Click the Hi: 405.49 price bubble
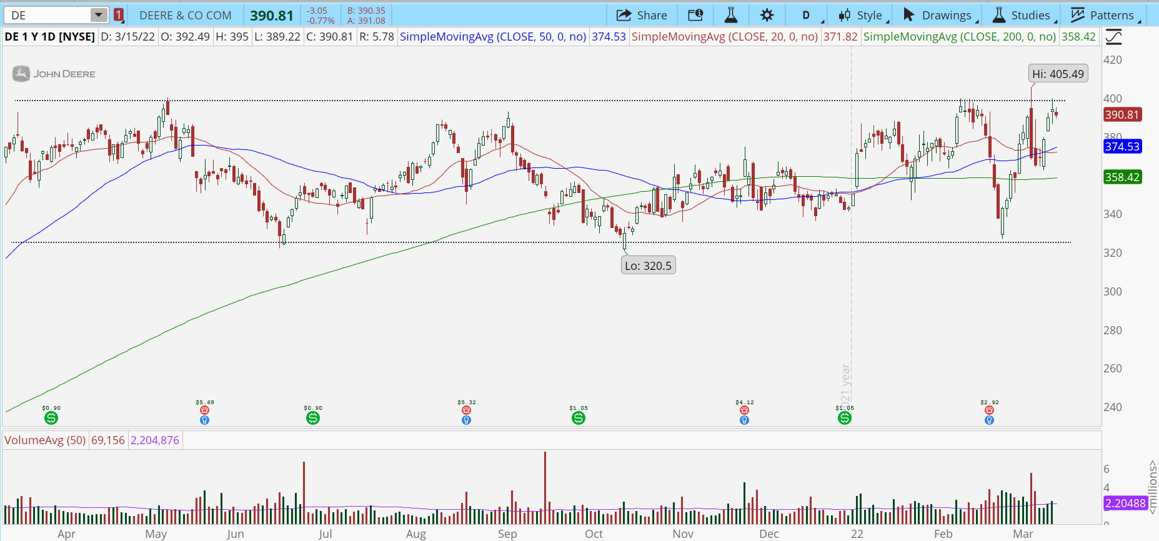The width and height of the screenshot is (1159, 541). pos(1058,74)
